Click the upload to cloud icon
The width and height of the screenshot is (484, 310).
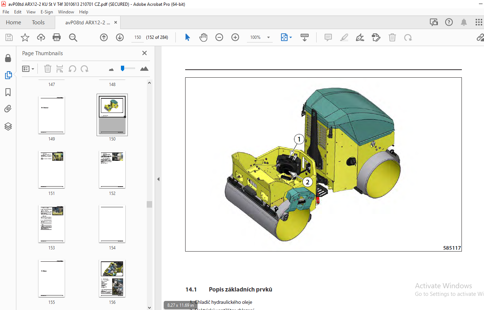(x=41, y=37)
